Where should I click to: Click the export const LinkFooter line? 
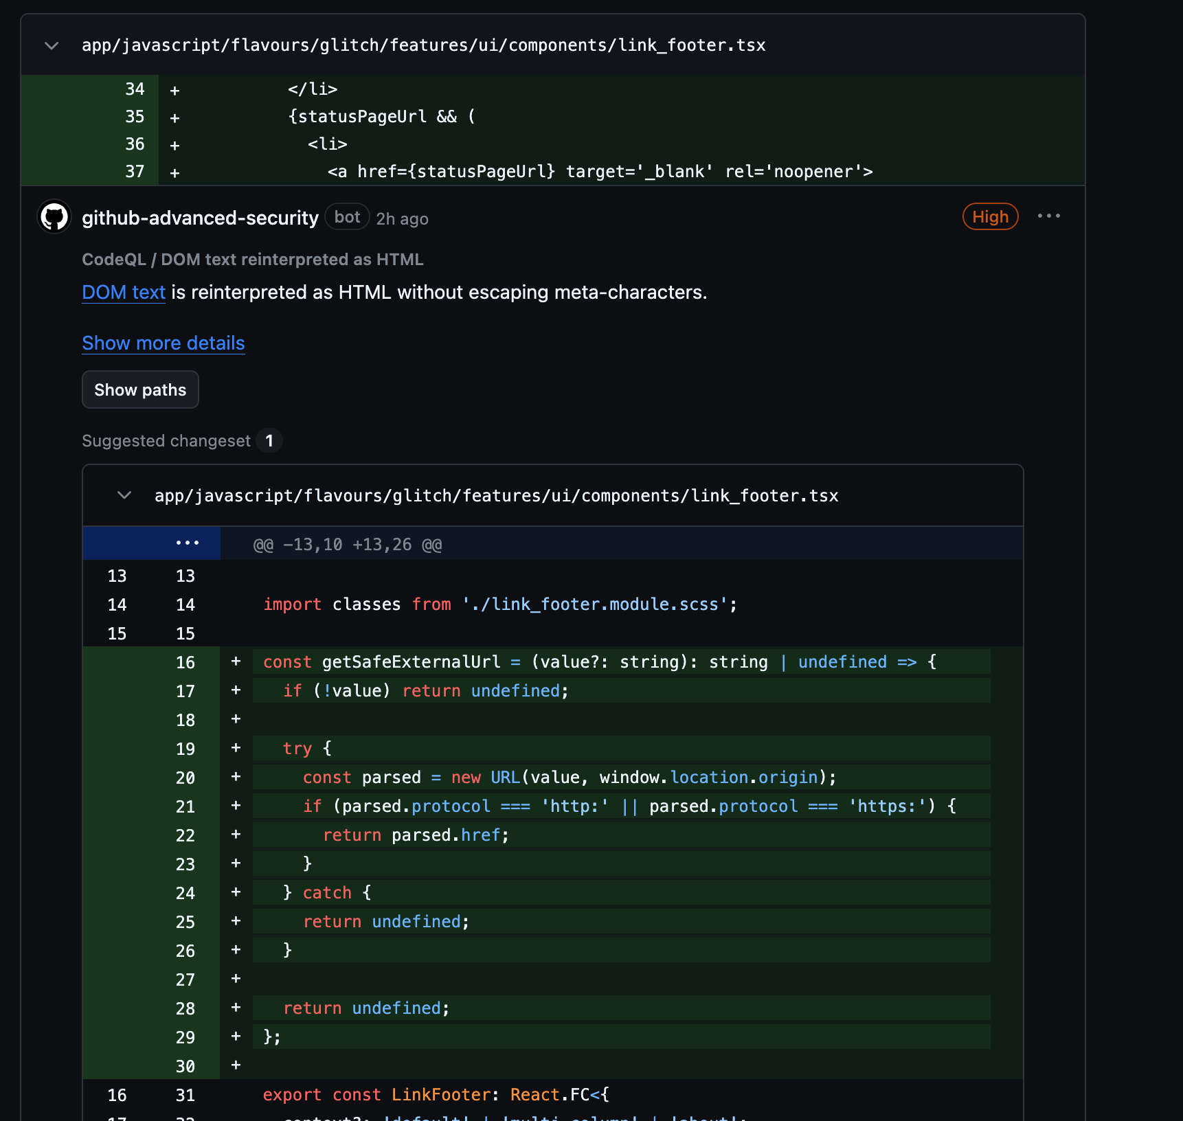436,1095
